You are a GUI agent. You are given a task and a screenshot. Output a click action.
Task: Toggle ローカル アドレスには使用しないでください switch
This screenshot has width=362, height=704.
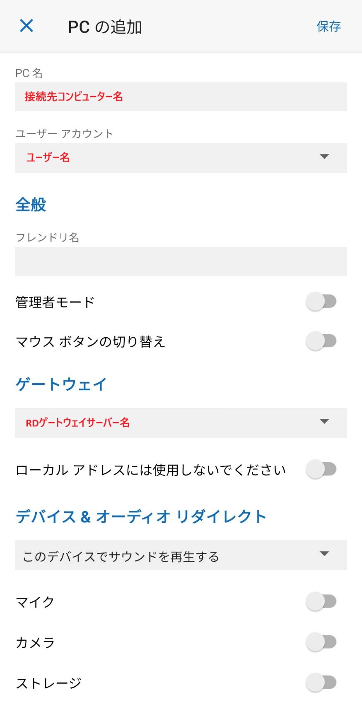[x=321, y=470]
